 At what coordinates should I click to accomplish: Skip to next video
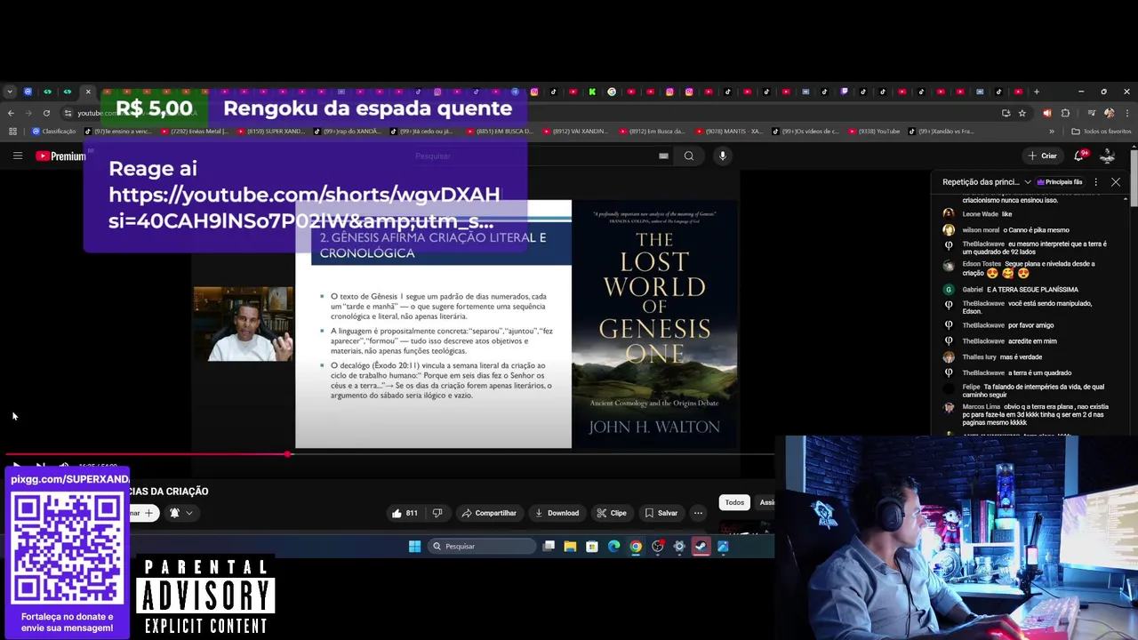pos(40,466)
